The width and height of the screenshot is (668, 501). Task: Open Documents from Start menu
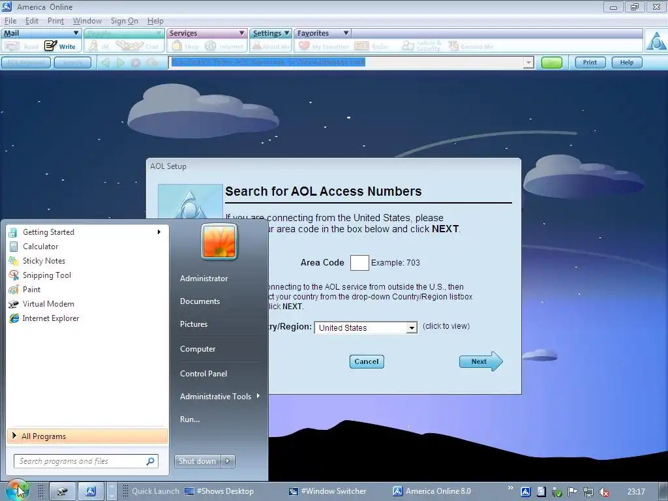click(200, 301)
